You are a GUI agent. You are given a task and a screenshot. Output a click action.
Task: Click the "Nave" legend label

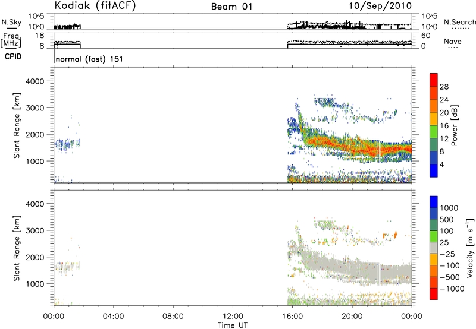[453, 42]
